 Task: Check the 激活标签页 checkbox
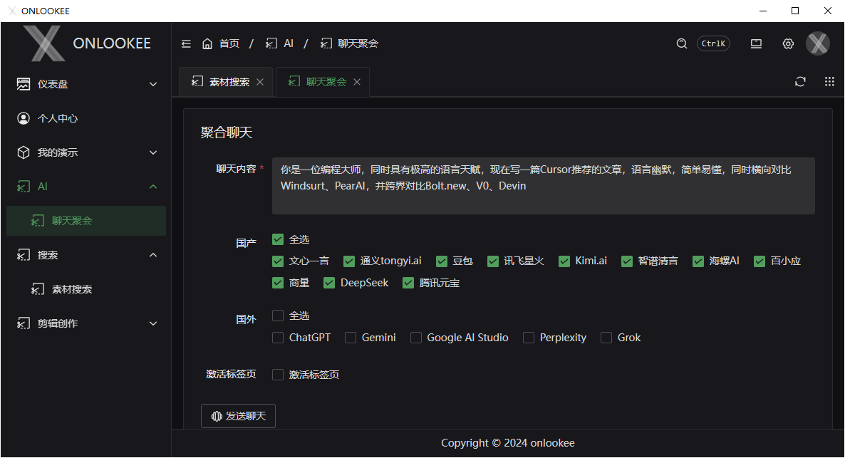pyautogui.click(x=278, y=375)
